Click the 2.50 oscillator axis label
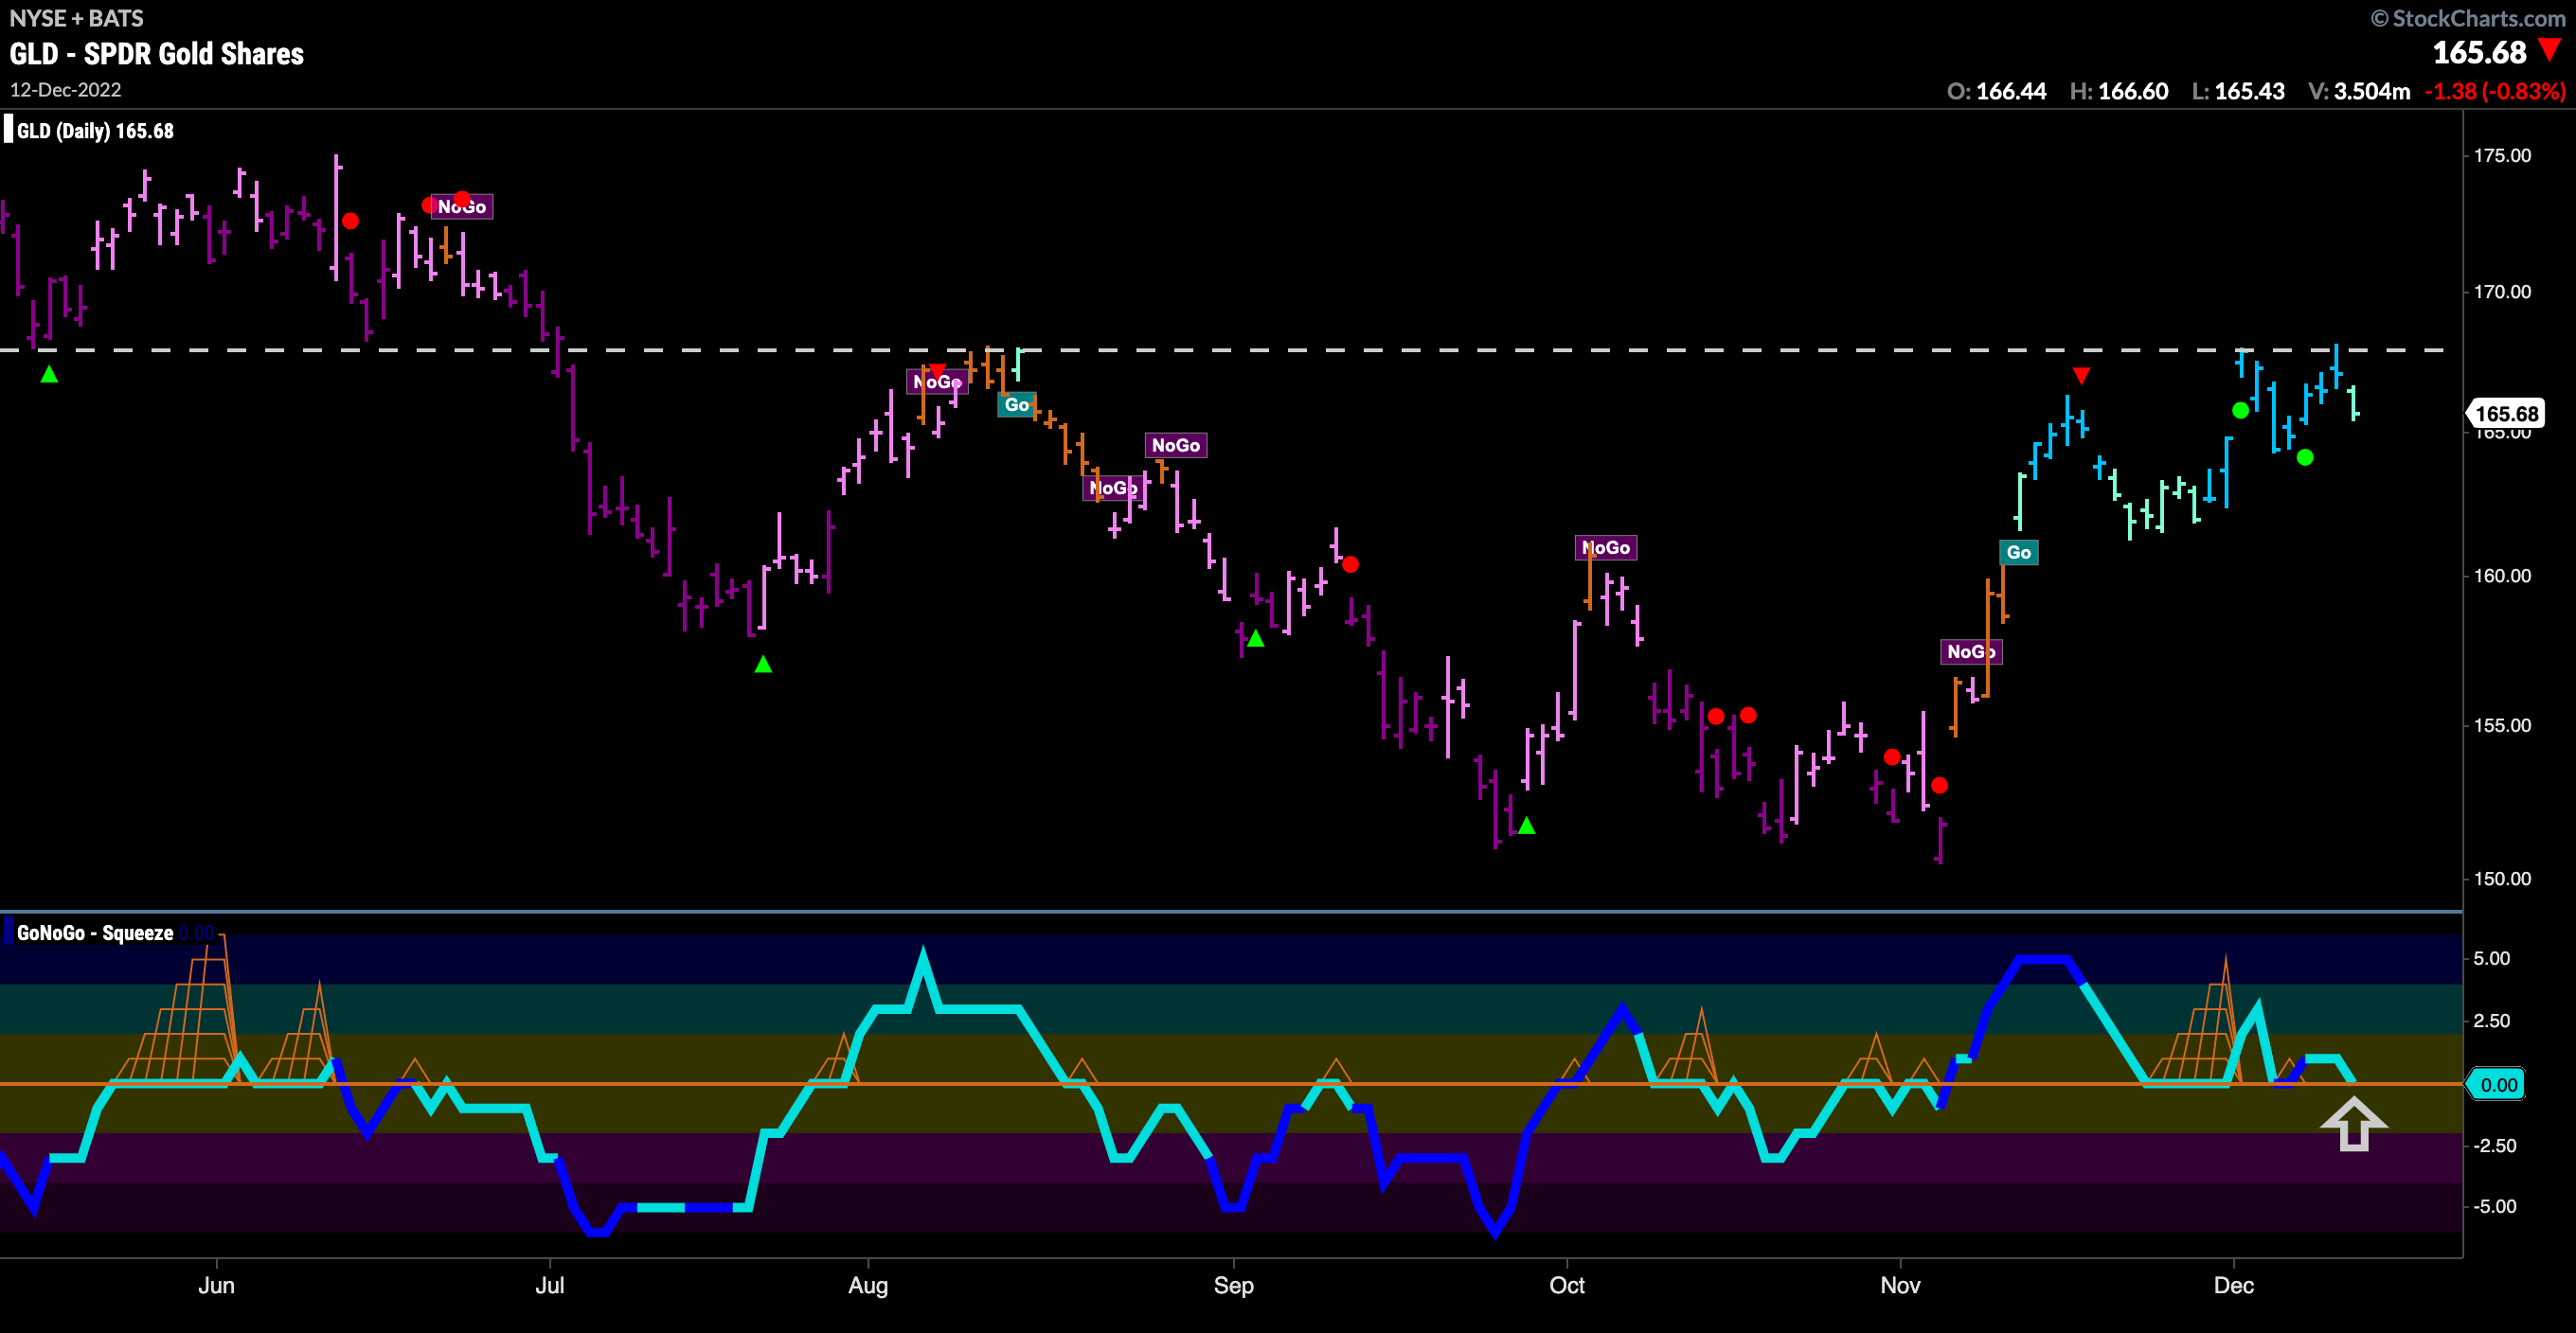Screen dimensions: 2576x1333 point(2491,1021)
